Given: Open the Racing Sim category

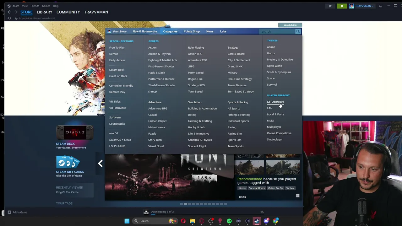Looking at the screenshot, I should (x=235, y=133).
